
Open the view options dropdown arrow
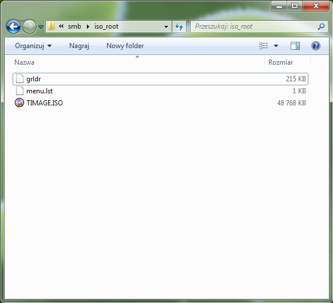coord(276,46)
